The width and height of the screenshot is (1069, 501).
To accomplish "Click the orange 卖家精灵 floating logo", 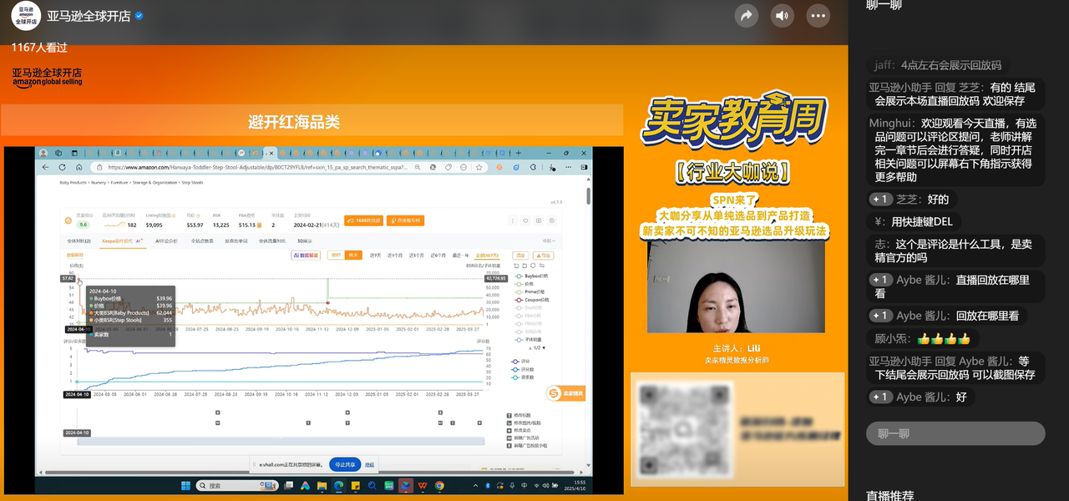I will point(565,392).
